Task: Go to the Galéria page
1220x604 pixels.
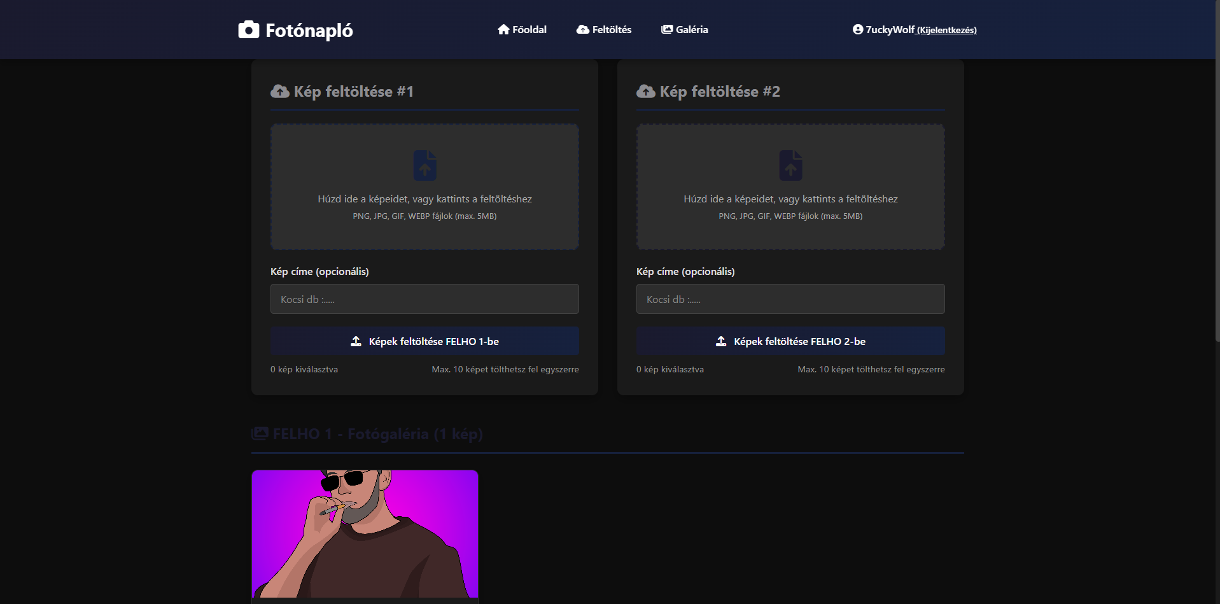Action: [685, 29]
